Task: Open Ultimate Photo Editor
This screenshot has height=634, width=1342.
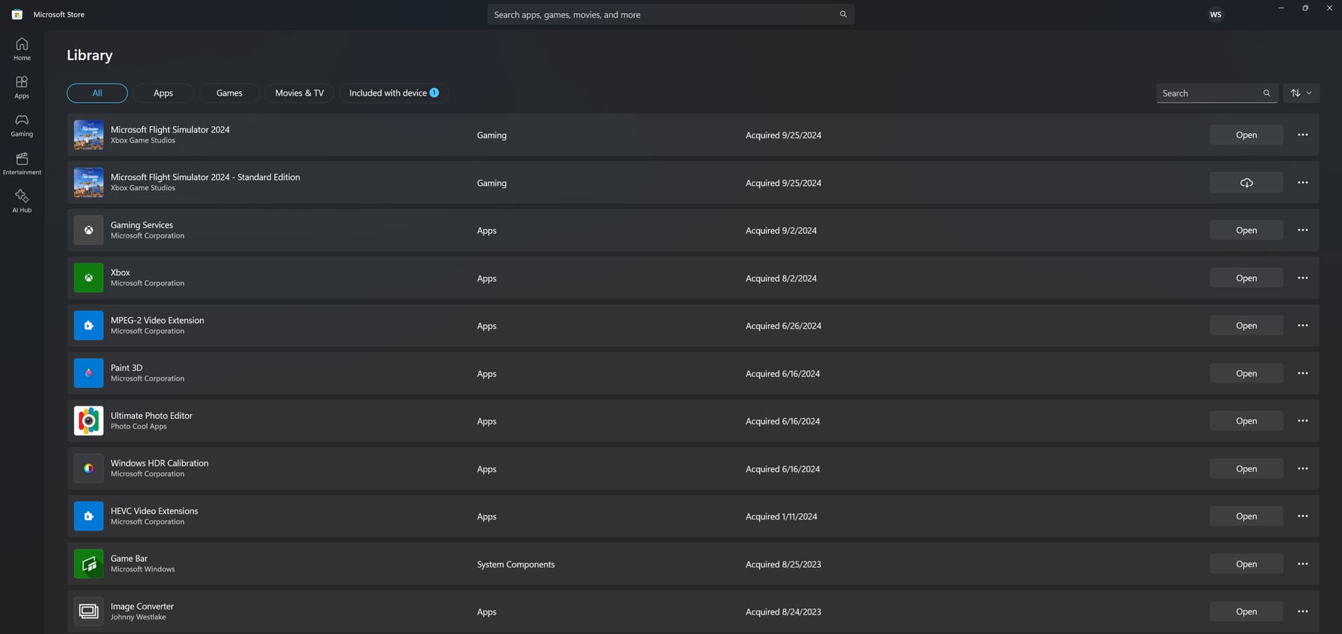Action: coord(1246,421)
